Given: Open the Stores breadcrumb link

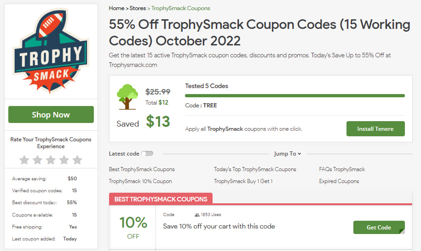Looking at the screenshot, I should (138, 8).
